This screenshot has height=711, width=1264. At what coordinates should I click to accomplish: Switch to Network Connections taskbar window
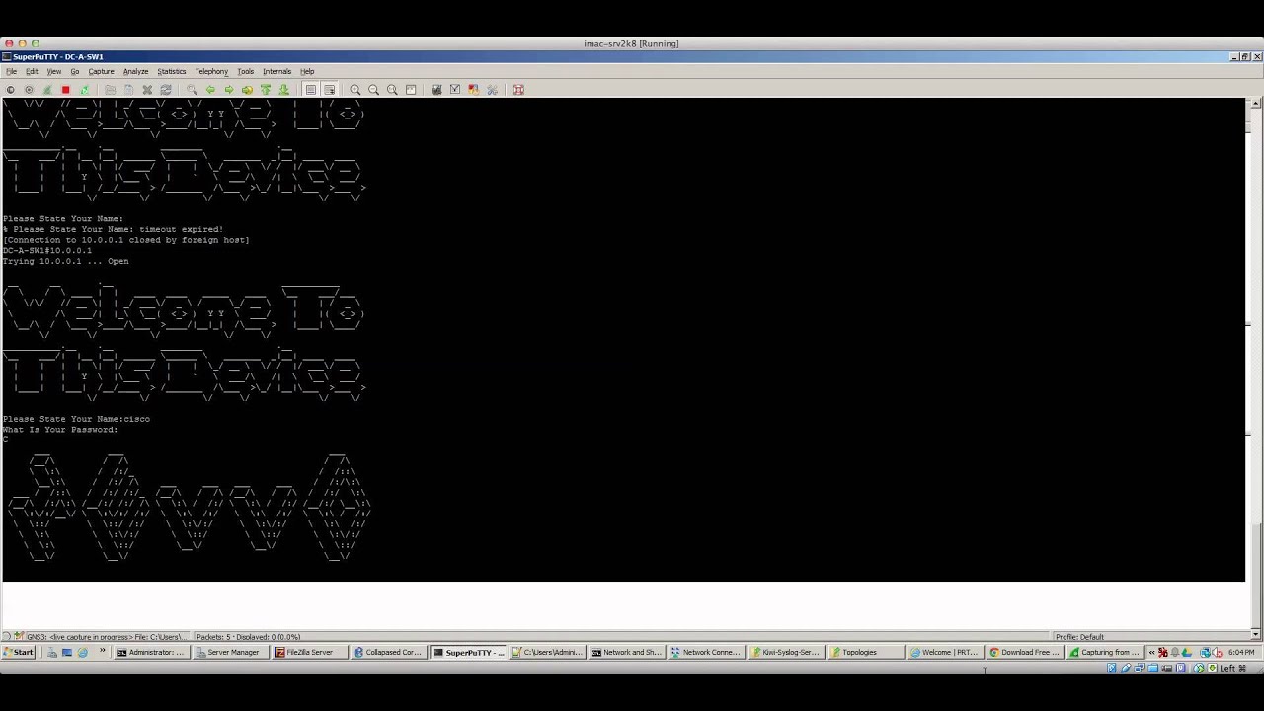705,652
